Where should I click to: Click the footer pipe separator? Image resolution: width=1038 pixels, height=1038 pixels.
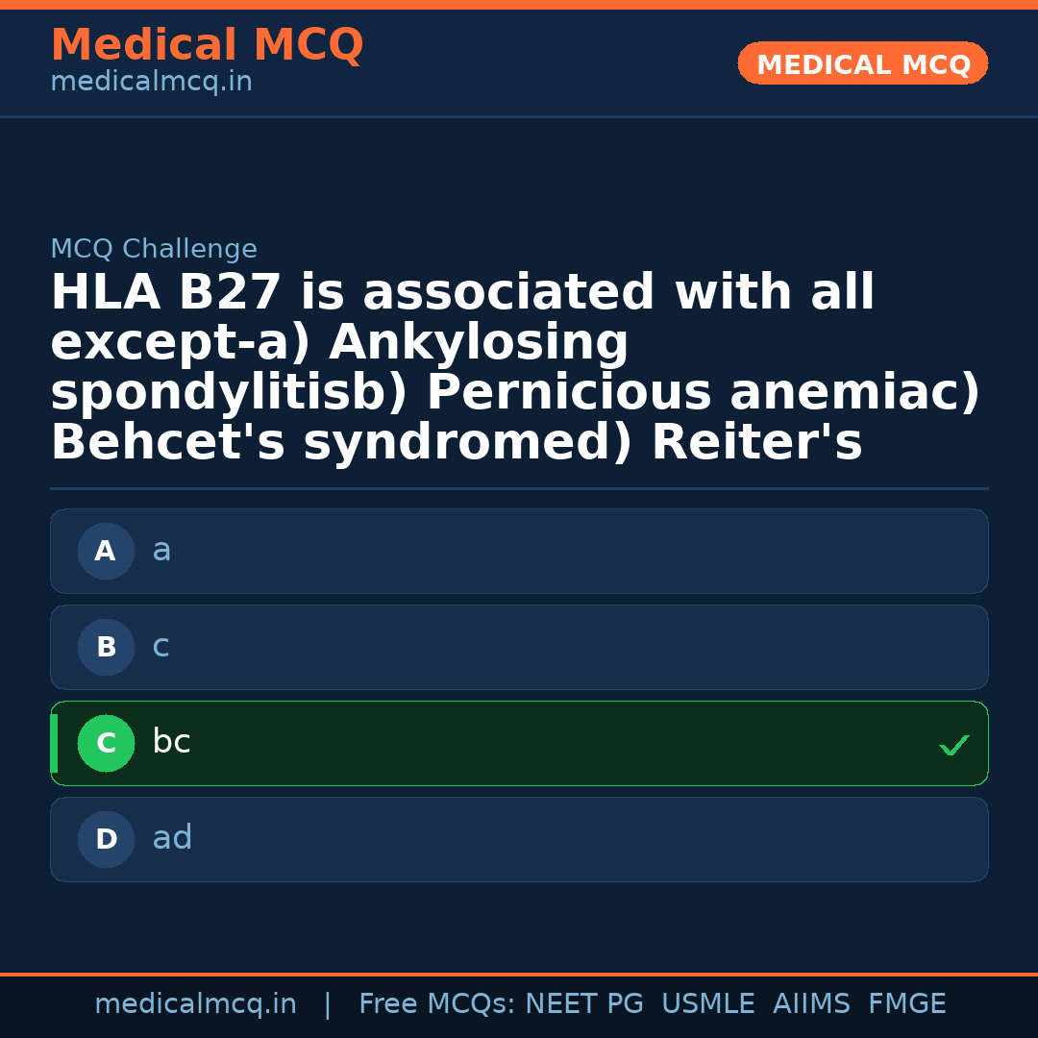[x=328, y=1004]
